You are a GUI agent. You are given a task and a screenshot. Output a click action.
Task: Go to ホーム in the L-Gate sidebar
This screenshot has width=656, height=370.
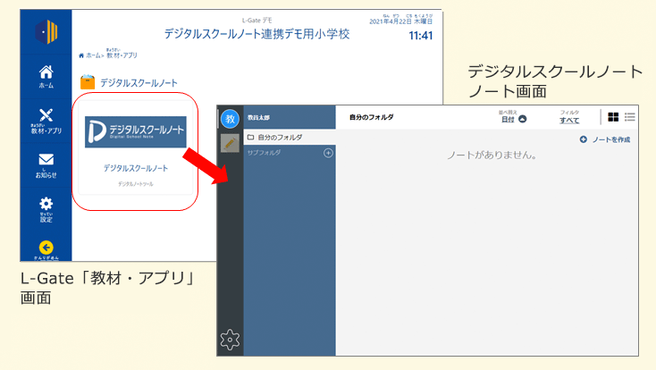(x=46, y=77)
